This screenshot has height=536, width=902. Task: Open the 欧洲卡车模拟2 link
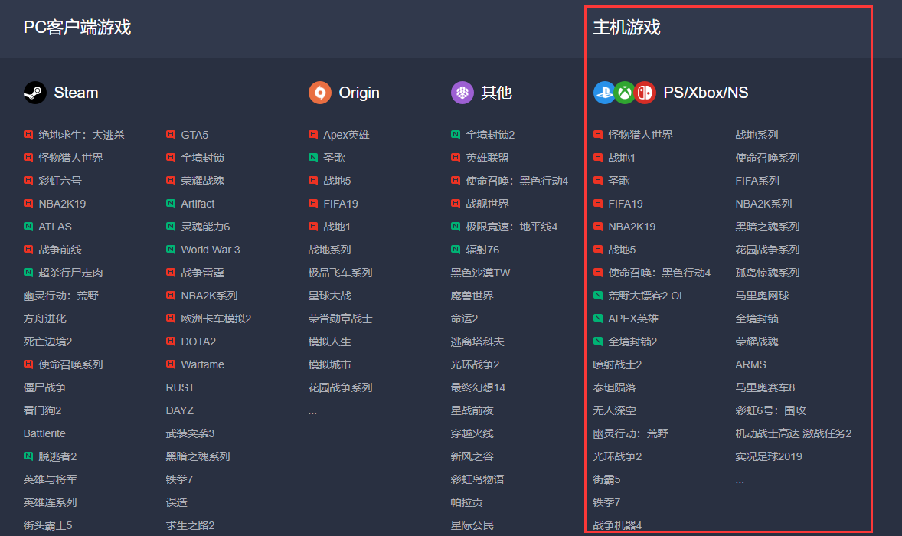216,319
